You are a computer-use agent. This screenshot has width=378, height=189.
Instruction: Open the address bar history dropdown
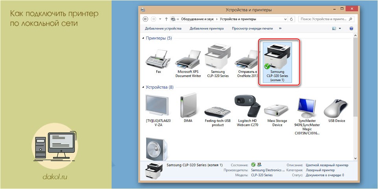pyautogui.click(x=285, y=19)
